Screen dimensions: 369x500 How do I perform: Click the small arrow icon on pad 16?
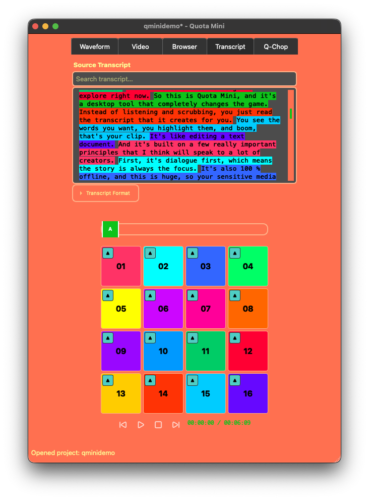(235, 380)
